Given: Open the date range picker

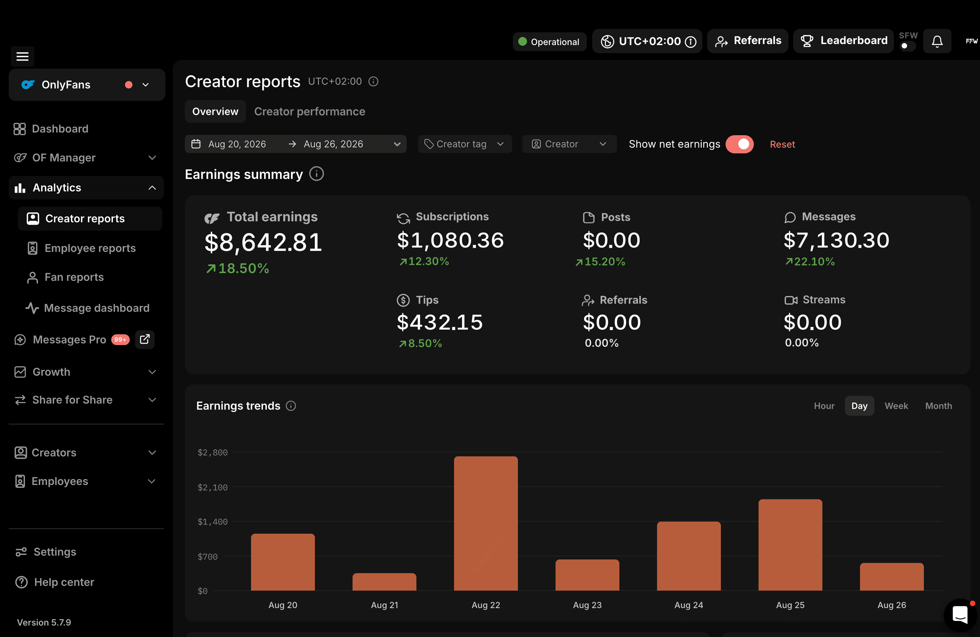Looking at the screenshot, I should pyautogui.click(x=296, y=144).
